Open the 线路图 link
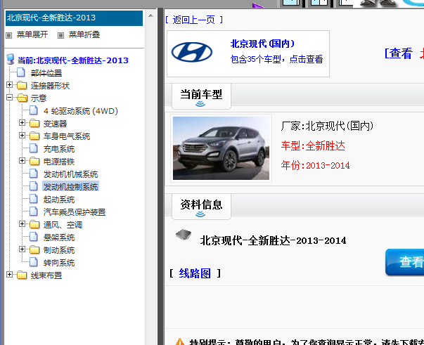Screen dimensions: 424x345 coord(195,273)
